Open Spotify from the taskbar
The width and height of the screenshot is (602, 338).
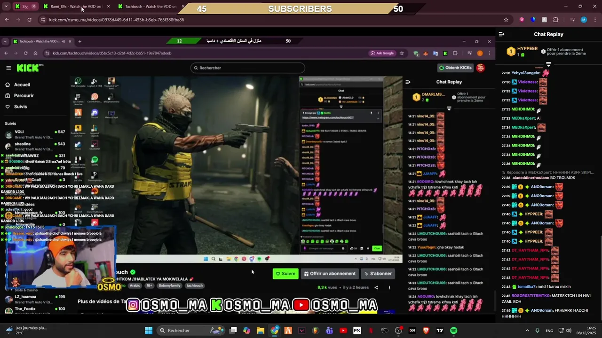(453, 330)
